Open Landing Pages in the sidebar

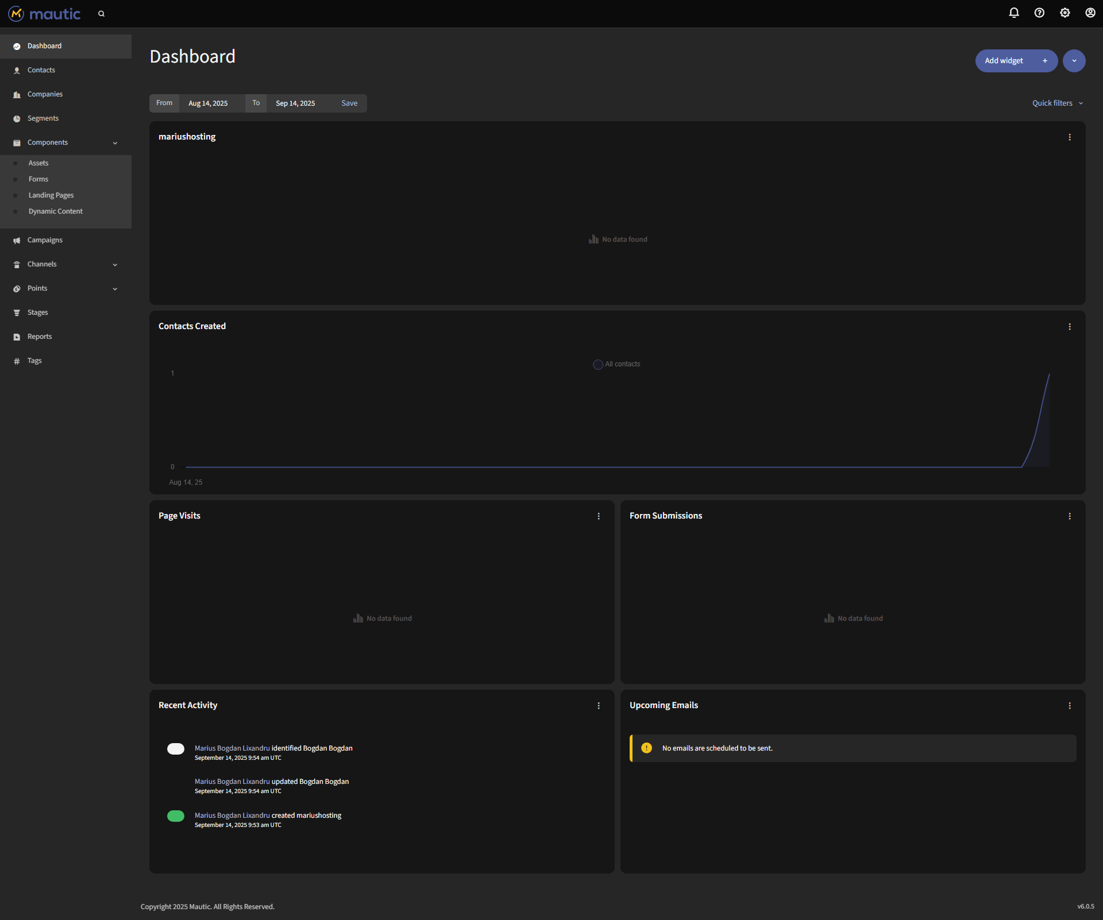(x=51, y=195)
